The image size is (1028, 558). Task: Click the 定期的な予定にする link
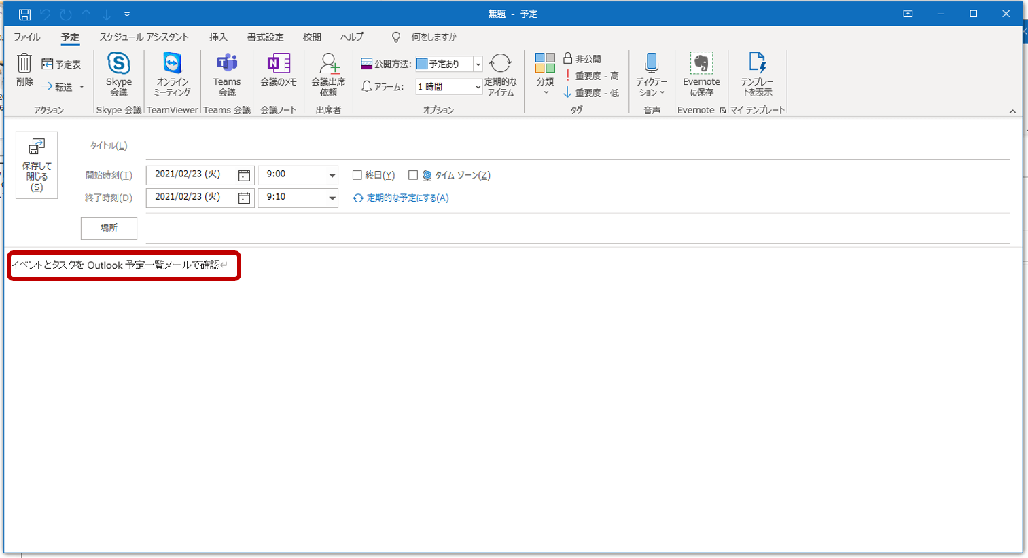407,198
